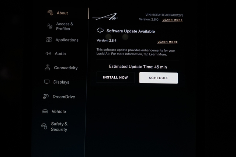Click the Access & Profiles icon
The width and height of the screenshot is (236, 157).
pyautogui.click(x=50, y=26)
